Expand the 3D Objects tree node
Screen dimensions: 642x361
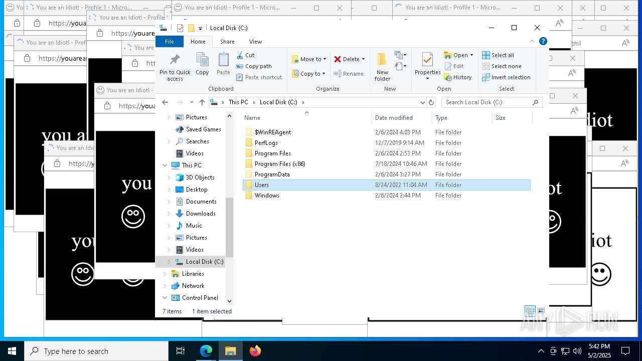(x=169, y=177)
